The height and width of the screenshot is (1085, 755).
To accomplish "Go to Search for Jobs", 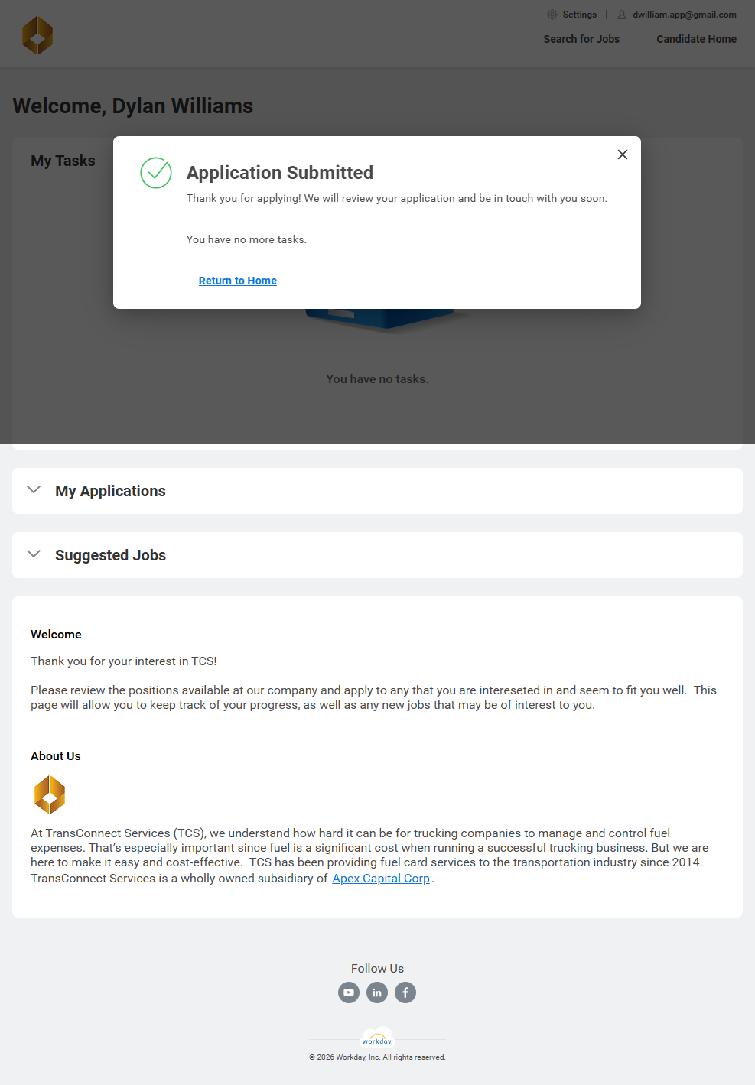I will tap(581, 39).
